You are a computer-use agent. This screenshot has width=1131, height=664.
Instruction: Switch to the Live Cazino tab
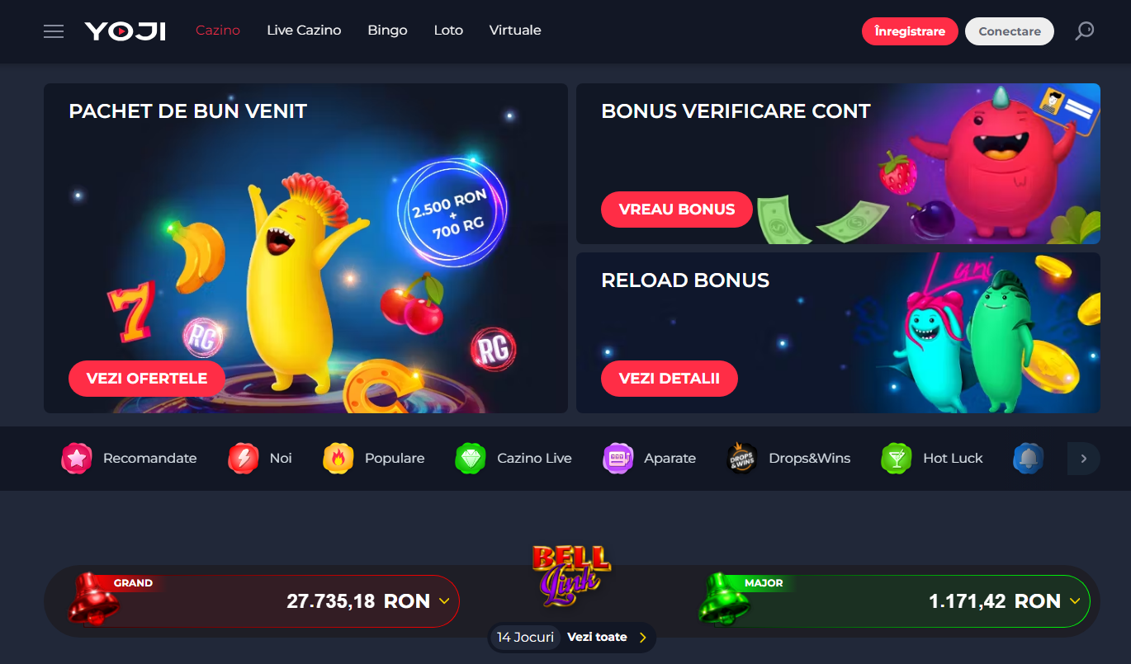304,31
